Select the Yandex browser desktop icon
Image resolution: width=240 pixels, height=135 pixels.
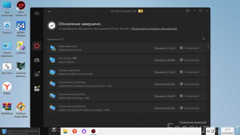tap(7, 88)
